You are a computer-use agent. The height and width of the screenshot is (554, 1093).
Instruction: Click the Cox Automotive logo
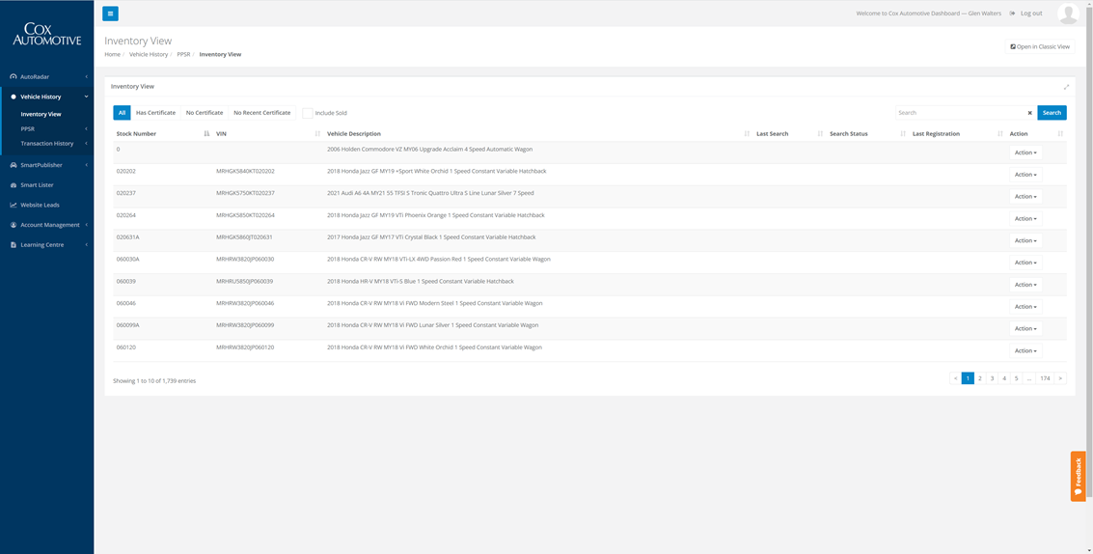tap(46, 34)
